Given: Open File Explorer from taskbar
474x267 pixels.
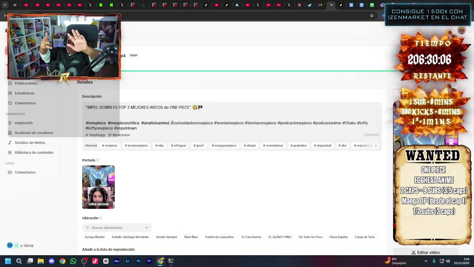Looking at the screenshot, I should tap(41, 261).
